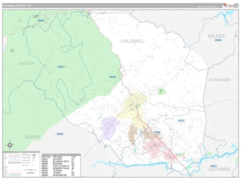Click the CALDWELL COUNTY, NC title text
Screen dimensions: 241x181
pyautogui.click(x=17, y=6)
